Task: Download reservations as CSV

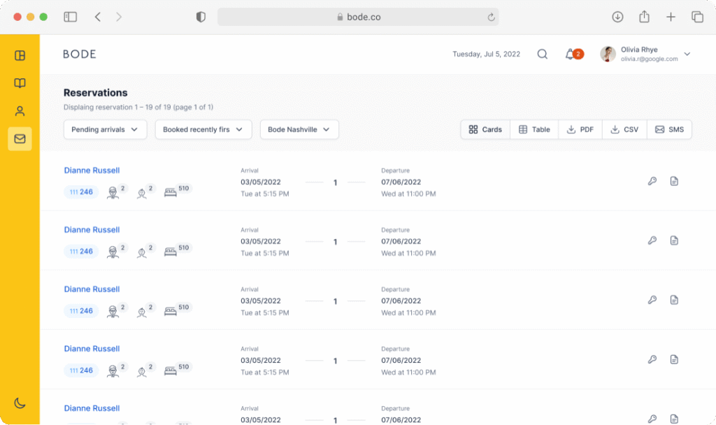Action: 624,129
